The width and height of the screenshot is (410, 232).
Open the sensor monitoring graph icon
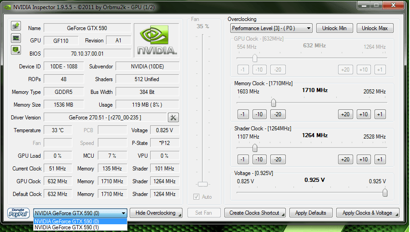point(16,38)
